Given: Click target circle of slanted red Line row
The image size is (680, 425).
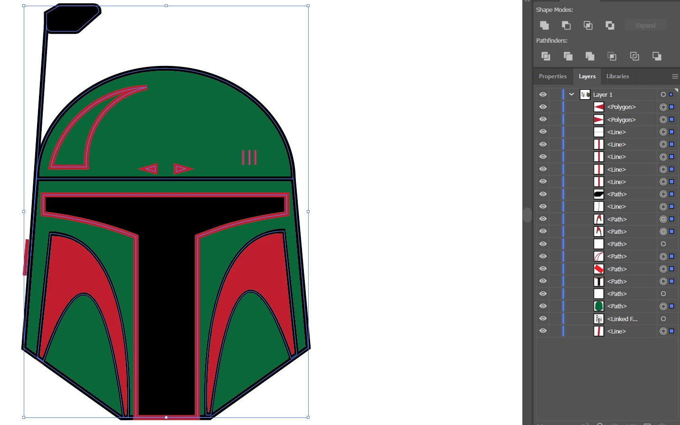Looking at the screenshot, I should coord(663,331).
